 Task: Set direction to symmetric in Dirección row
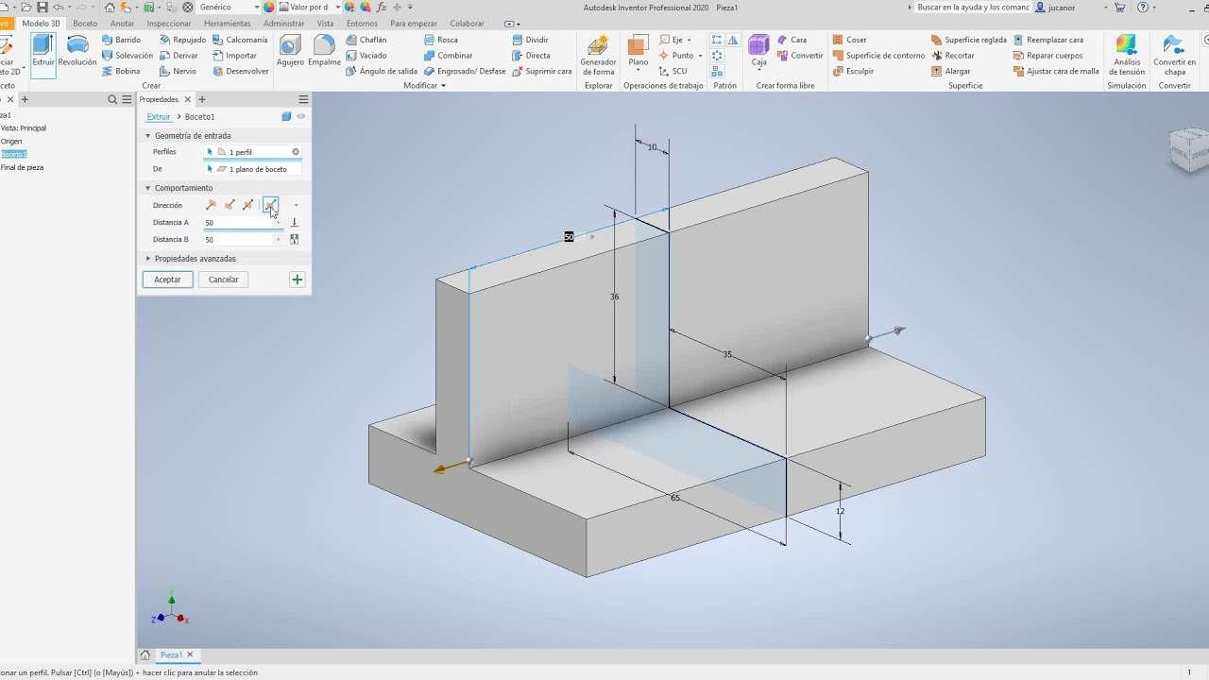pyautogui.click(x=247, y=205)
